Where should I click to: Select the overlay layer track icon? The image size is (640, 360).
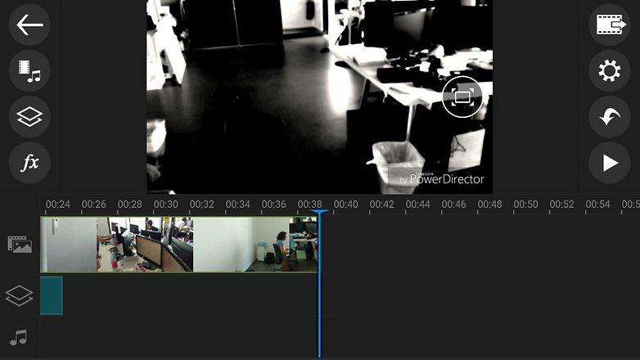point(20,295)
